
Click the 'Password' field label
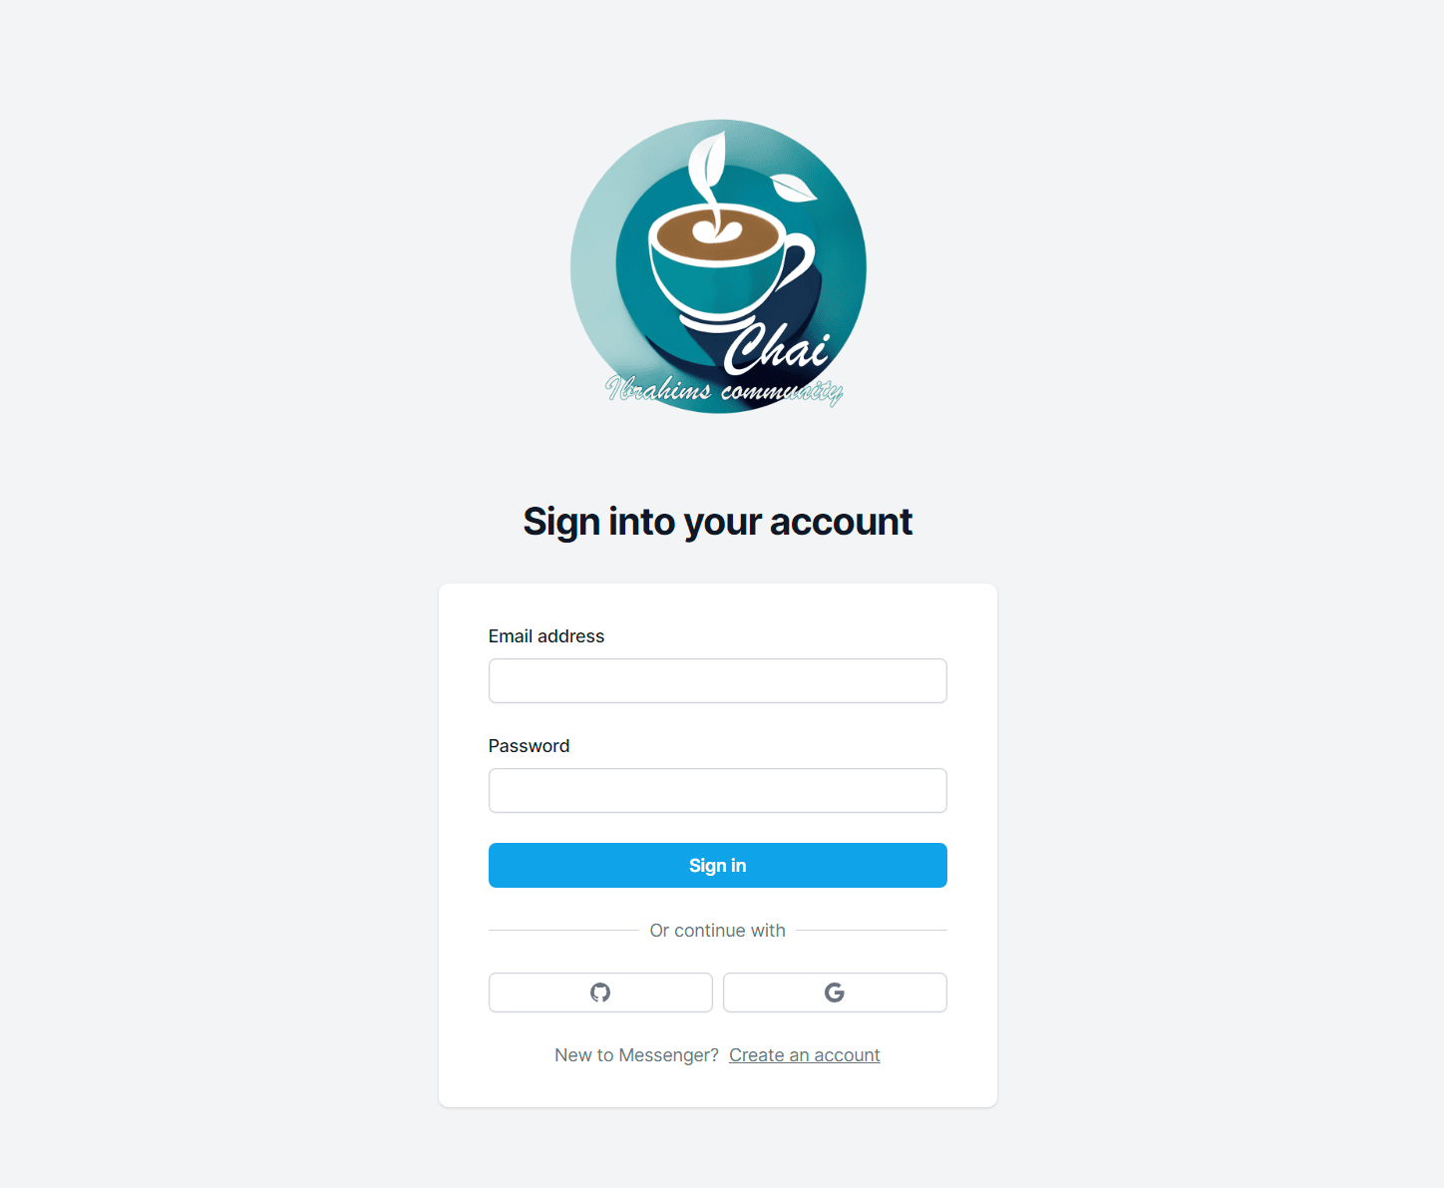pyautogui.click(x=529, y=746)
